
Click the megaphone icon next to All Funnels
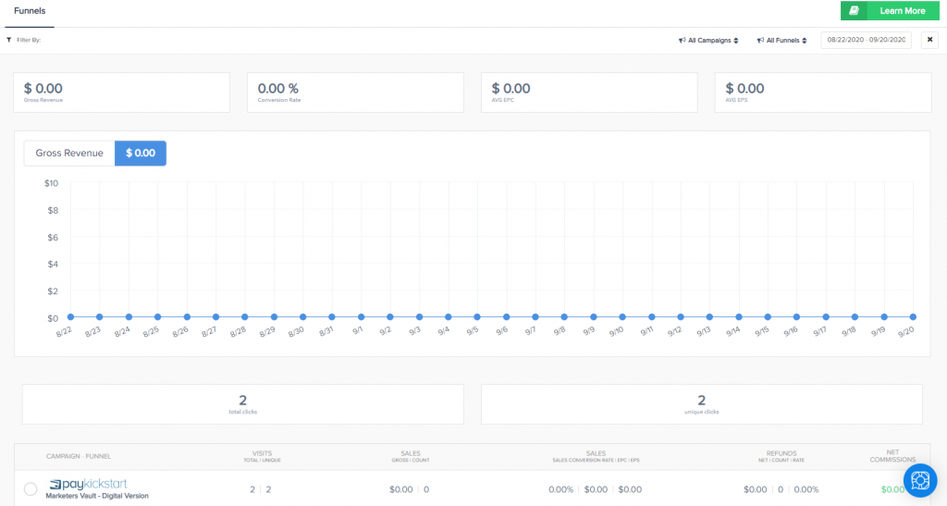(759, 41)
